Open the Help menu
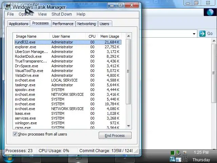 pyautogui.click(x=81, y=14)
